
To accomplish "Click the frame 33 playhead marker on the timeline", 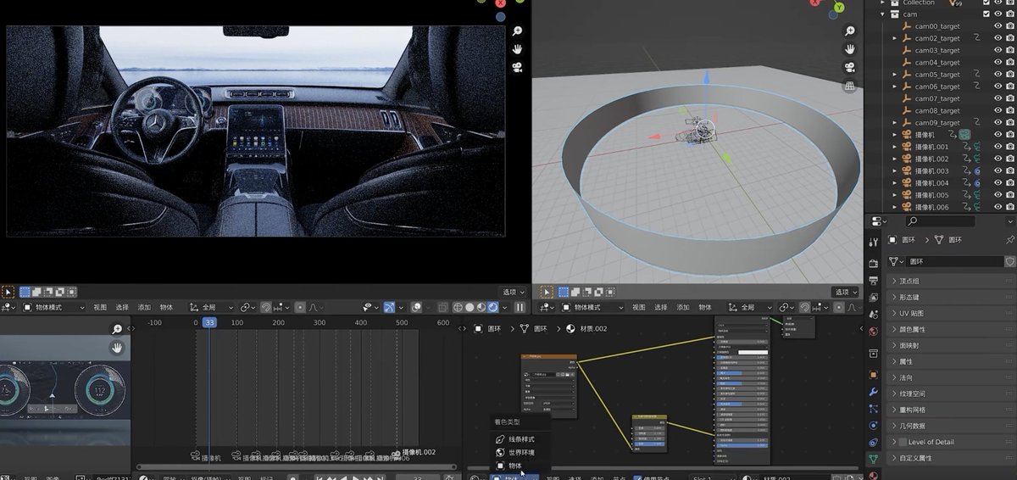I will [209, 322].
